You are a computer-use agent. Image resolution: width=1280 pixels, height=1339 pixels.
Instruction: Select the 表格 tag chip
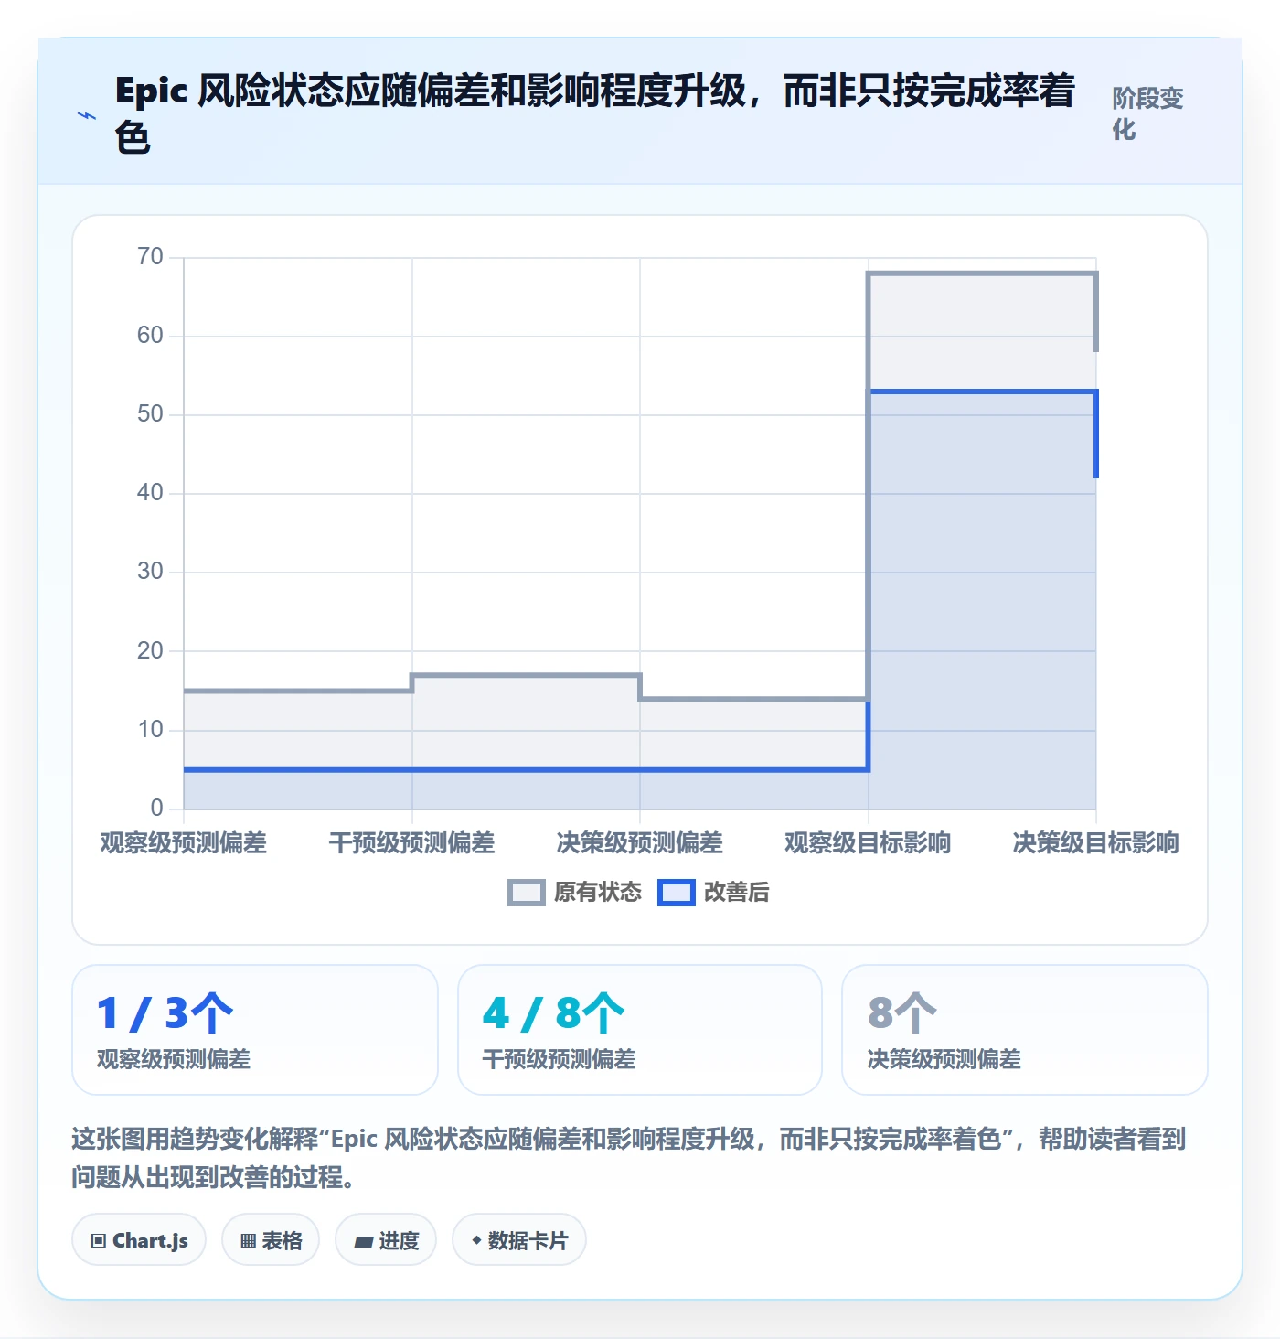[x=271, y=1240]
